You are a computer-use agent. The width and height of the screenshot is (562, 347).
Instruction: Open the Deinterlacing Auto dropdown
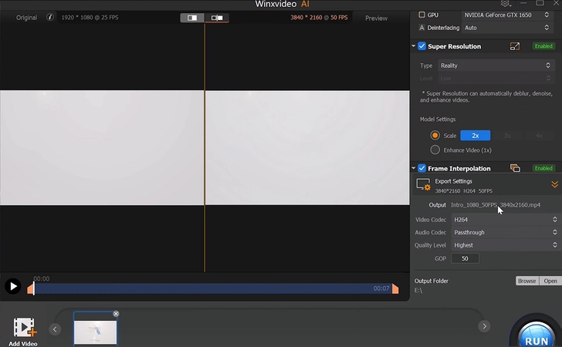(x=506, y=28)
